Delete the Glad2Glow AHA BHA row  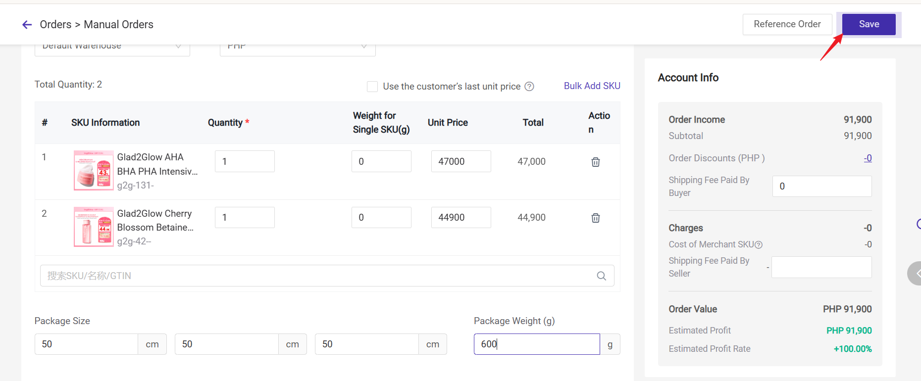click(595, 162)
